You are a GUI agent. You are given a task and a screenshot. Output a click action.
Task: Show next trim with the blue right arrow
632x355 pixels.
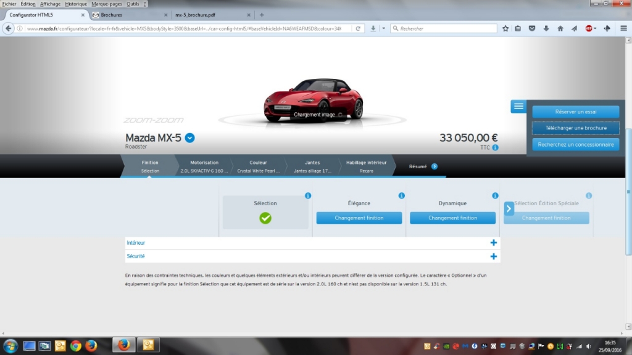point(509,208)
